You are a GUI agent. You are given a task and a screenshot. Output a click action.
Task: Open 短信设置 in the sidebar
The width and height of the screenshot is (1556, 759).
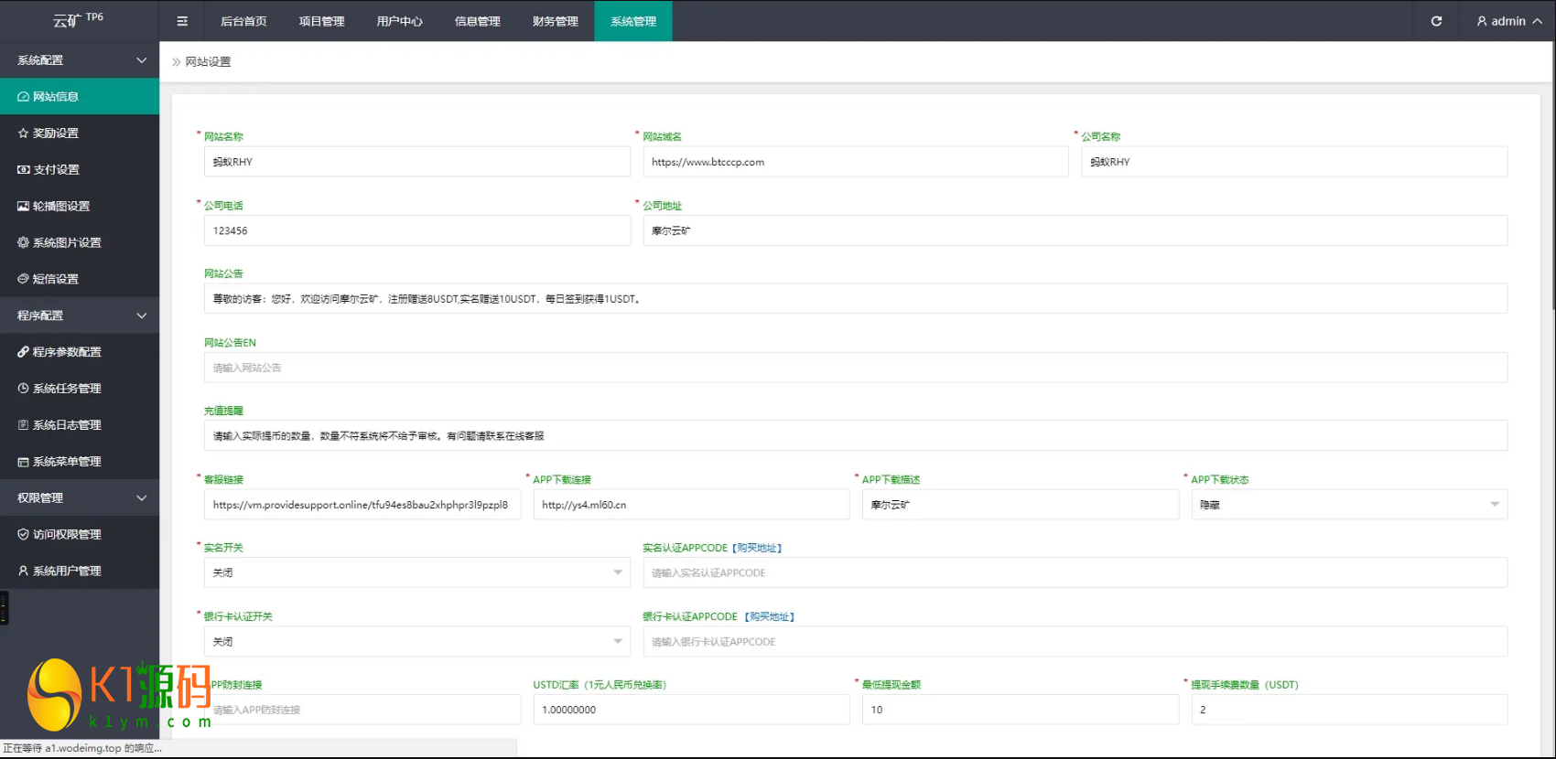(55, 279)
